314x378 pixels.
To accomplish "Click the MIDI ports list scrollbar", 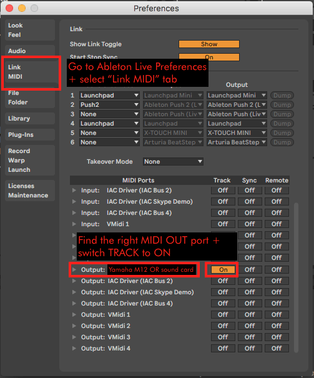I will click(296, 277).
